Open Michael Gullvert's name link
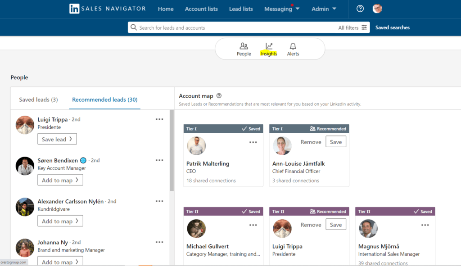Viewport: 461px width, 266px height. (x=207, y=246)
